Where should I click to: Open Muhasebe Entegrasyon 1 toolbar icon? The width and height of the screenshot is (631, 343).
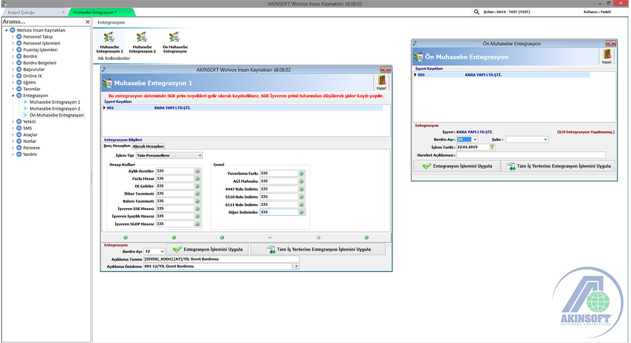(109, 43)
